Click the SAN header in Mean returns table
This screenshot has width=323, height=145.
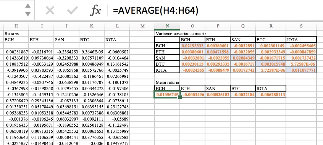[x=218, y=89]
